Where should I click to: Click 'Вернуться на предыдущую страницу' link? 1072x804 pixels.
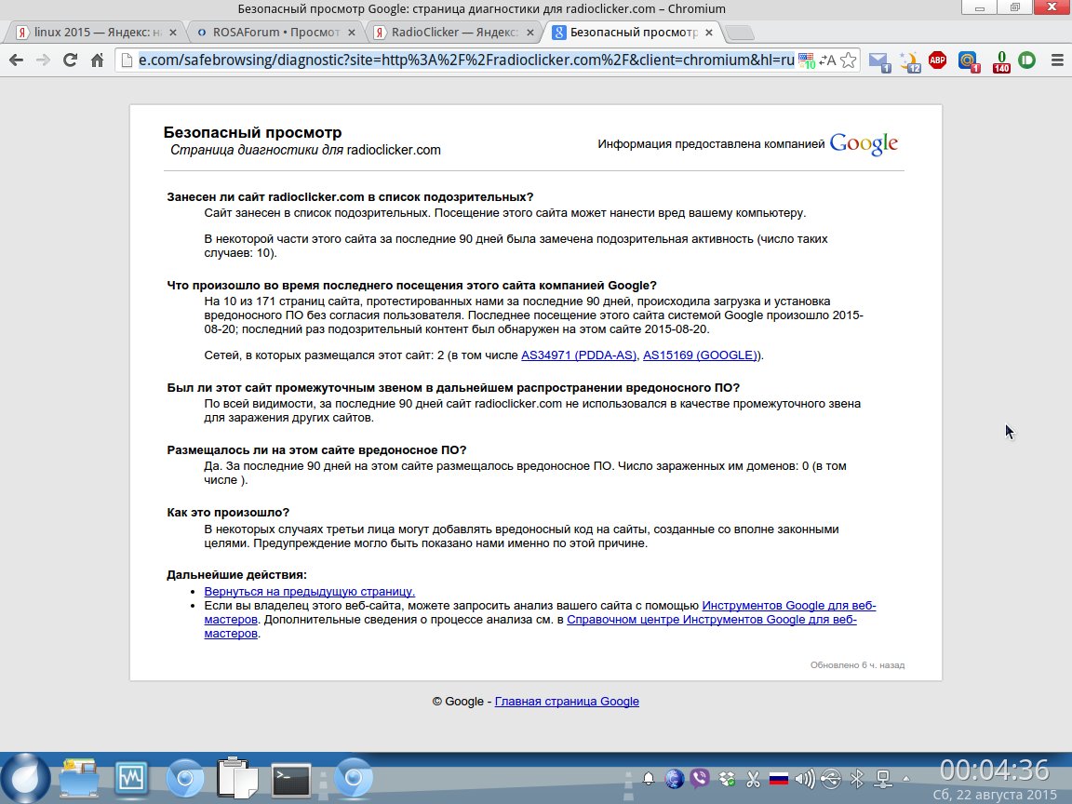click(x=309, y=592)
